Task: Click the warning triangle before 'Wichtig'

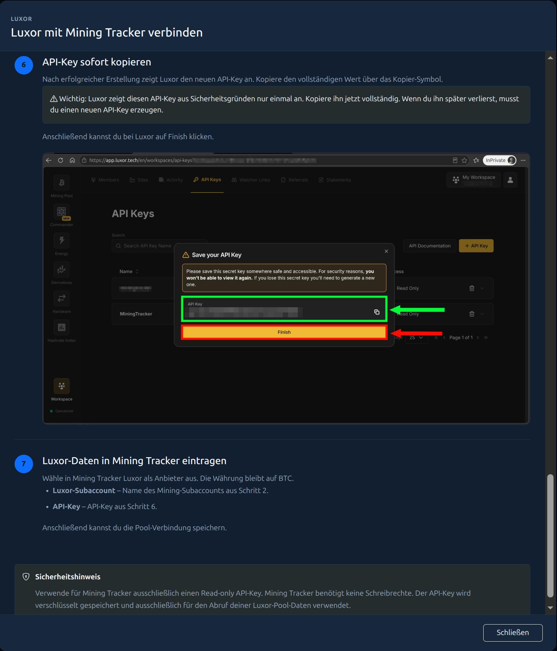Action: pos(54,99)
